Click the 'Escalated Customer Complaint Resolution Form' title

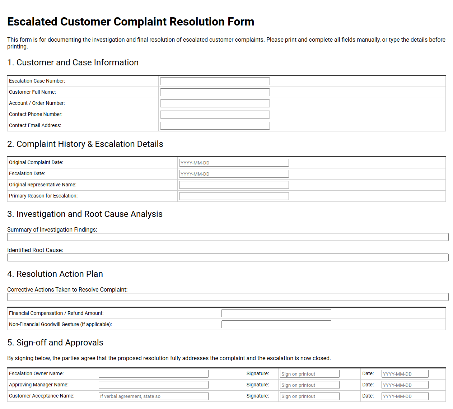click(x=131, y=22)
